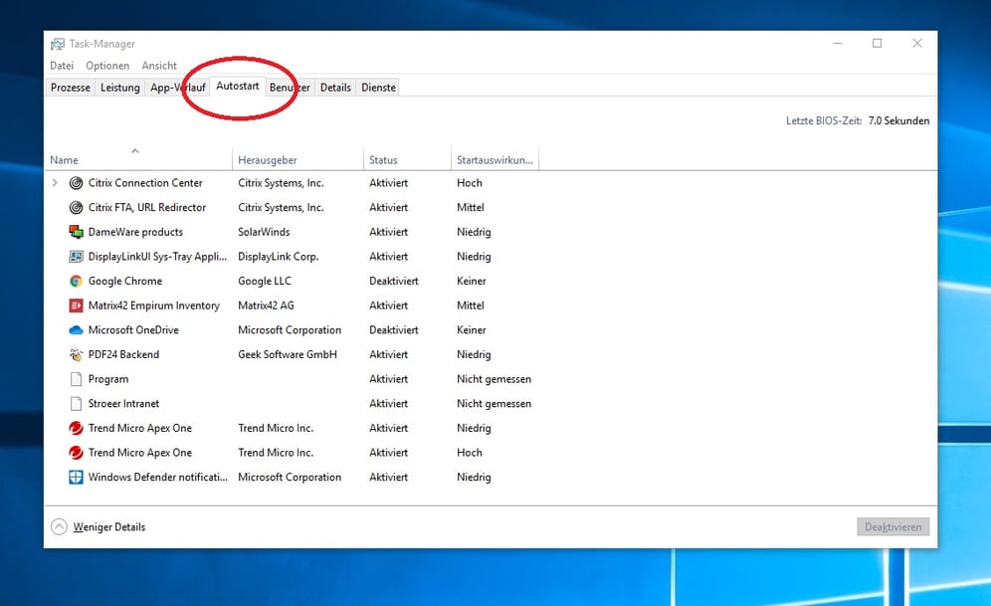Click Mittel impact of Matrix42 Empirum Inventory
This screenshot has height=606, width=991.
pyautogui.click(x=471, y=305)
